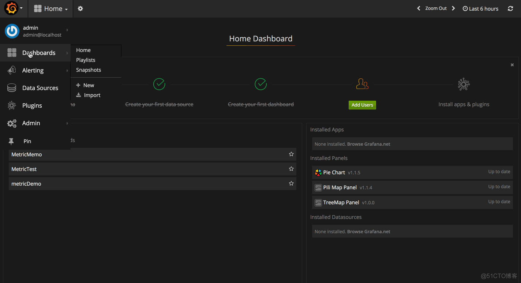Click the Add Users people icon

coord(362,84)
